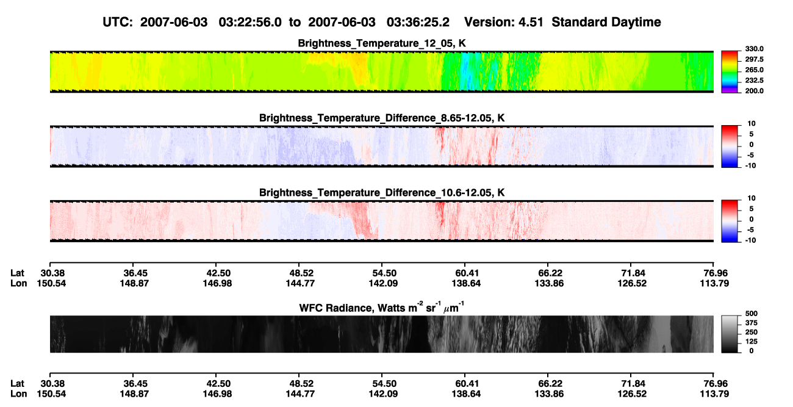The width and height of the screenshot is (793, 407).
Task: Click the Brightness_Temperature_Difference_10.6-12.05, K title
Action: (382, 193)
